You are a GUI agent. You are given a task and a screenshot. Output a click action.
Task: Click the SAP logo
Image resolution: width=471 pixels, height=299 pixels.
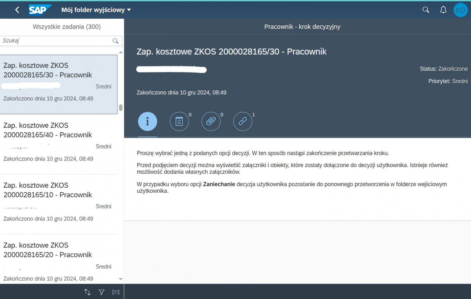[x=40, y=10]
